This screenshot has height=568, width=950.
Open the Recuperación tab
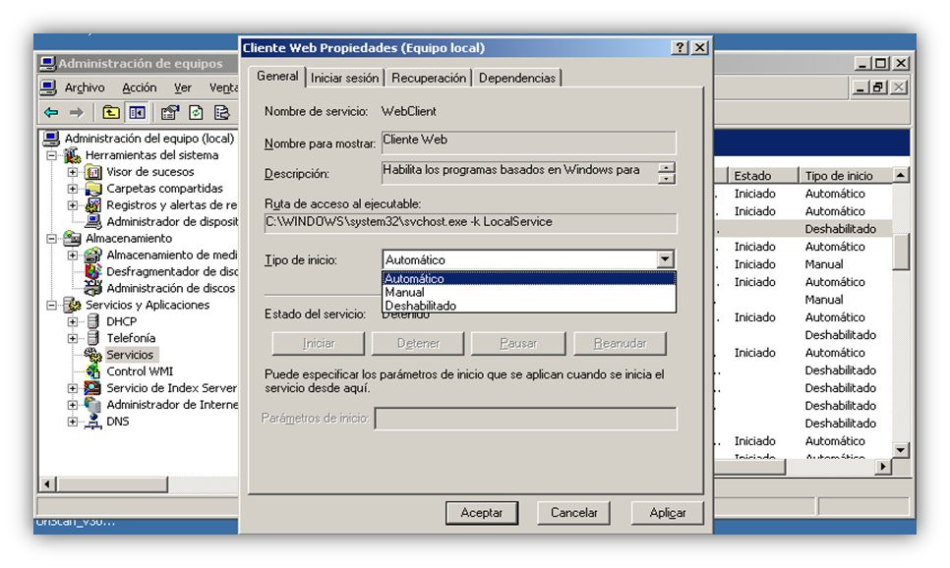[429, 78]
